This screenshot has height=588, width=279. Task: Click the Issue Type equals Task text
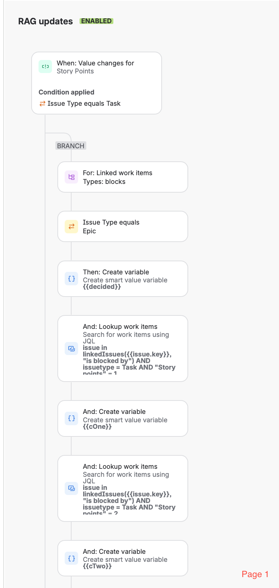pyautogui.click(x=84, y=104)
